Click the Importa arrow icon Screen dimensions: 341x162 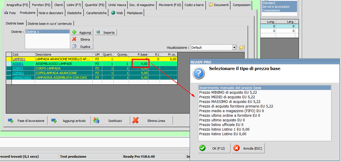[x=98, y=32]
